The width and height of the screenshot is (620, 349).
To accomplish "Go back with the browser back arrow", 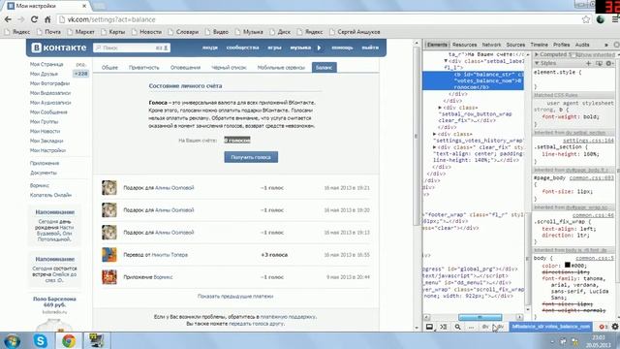I will (x=8, y=19).
